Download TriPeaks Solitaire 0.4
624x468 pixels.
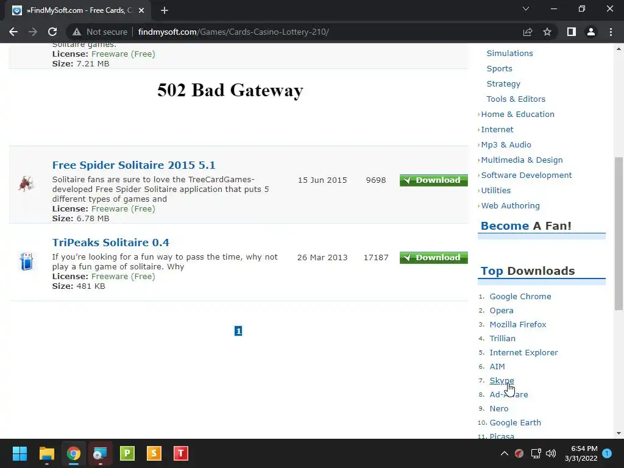pos(434,258)
